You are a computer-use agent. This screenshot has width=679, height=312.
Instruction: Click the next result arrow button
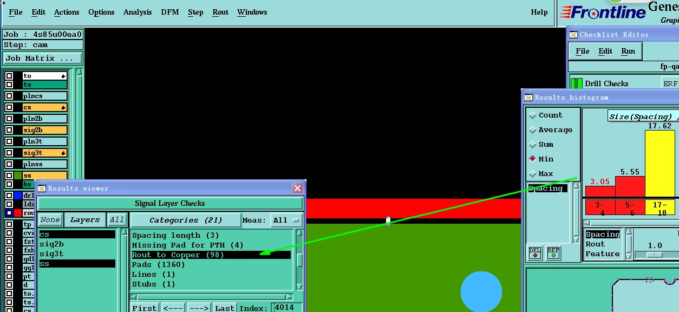tap(199, 308)
